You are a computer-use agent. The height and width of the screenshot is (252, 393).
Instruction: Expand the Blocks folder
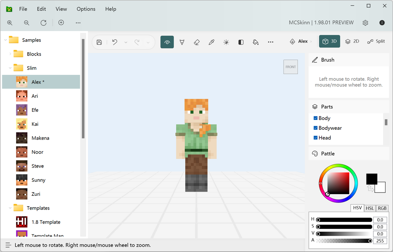(x=10, y=54)
